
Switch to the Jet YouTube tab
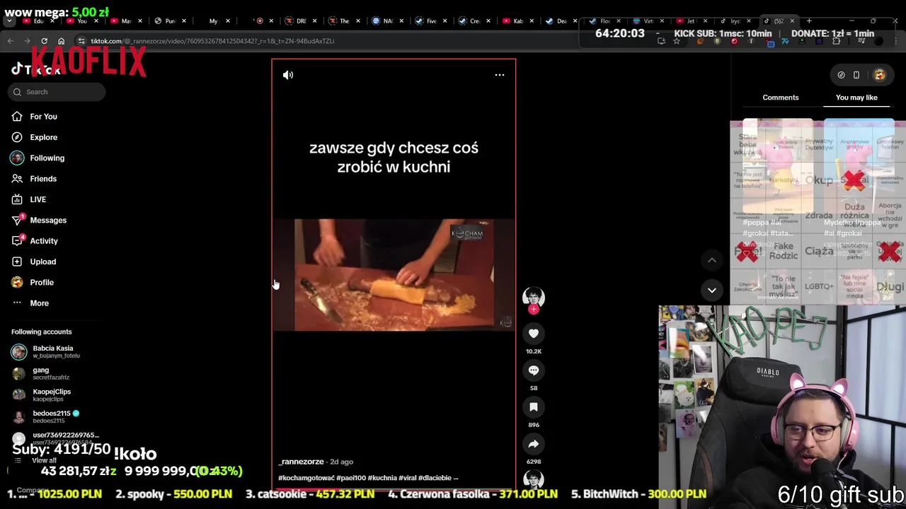[x=691, y=21]
